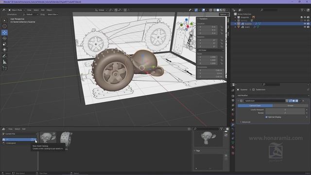This screenshot has height=175, width=311.
Task: Open viewport Add menu
Action: (x=43, y=10)
